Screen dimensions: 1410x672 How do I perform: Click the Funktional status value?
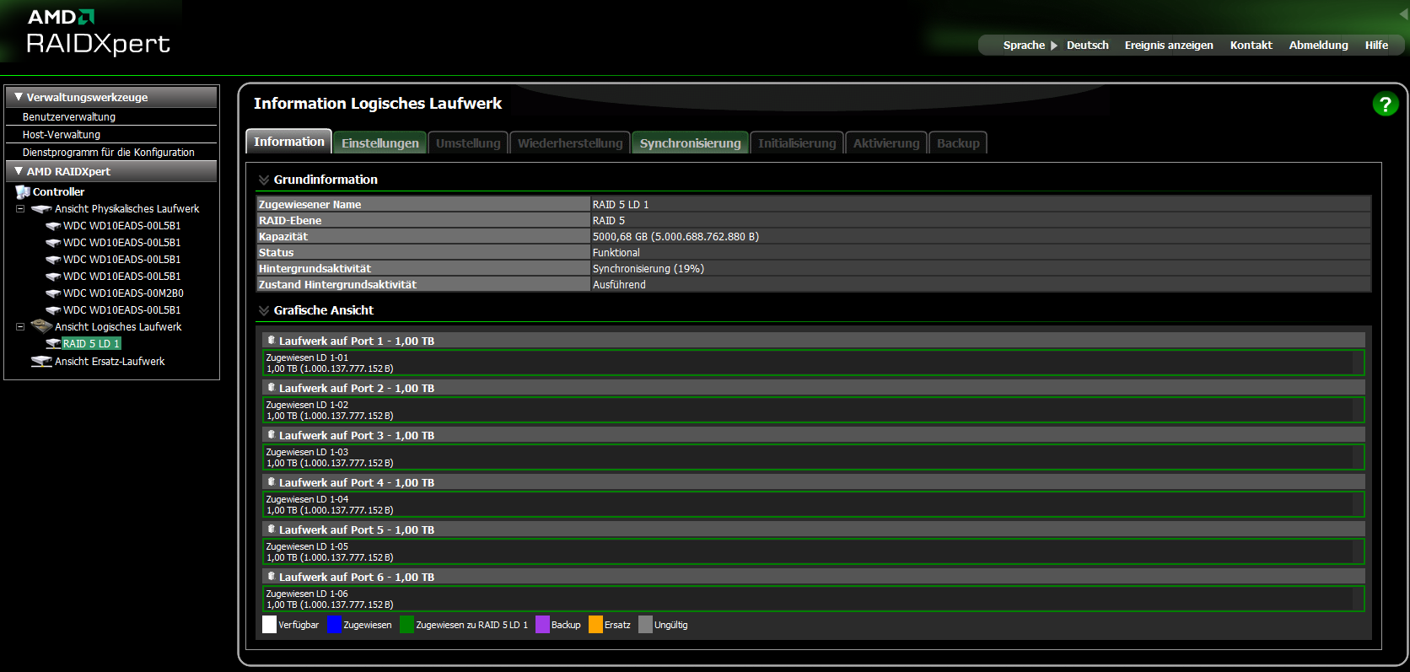(x=616, y=253)
